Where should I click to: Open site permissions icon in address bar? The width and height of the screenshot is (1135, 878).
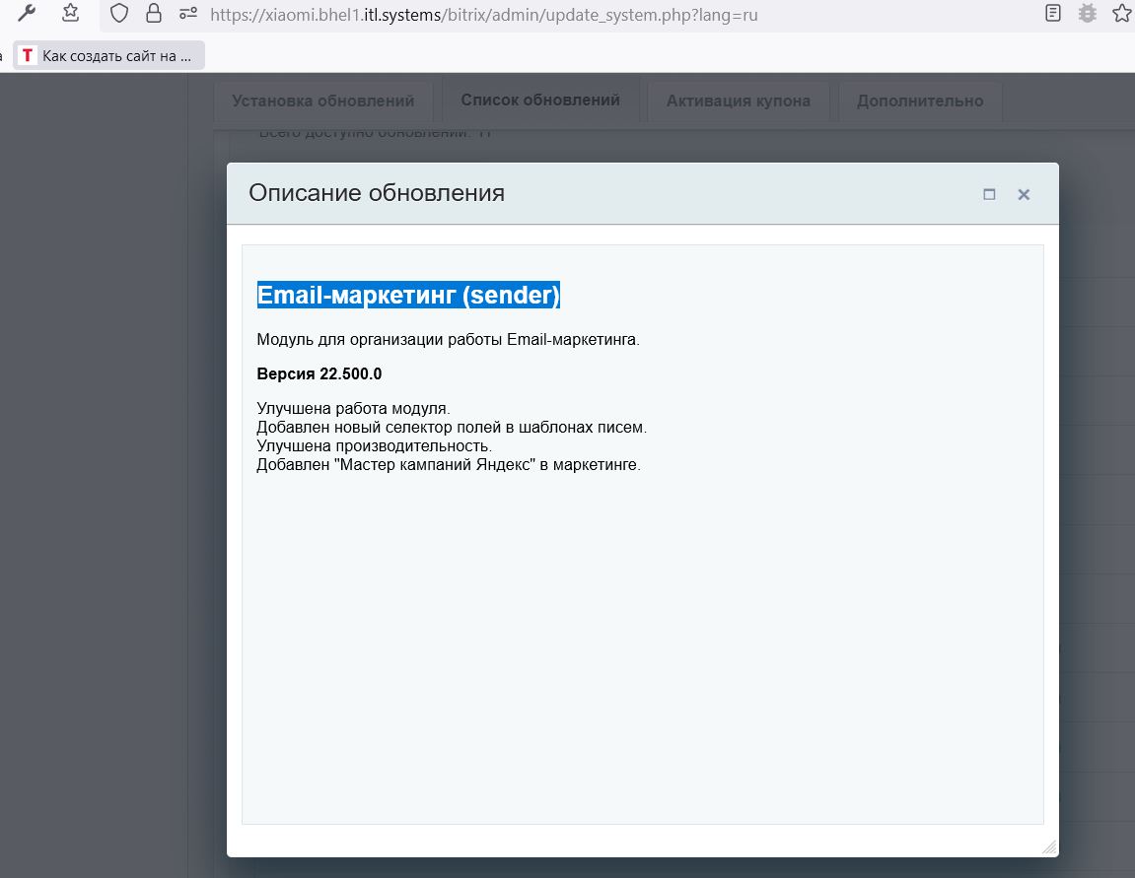[x=188, y=14]
